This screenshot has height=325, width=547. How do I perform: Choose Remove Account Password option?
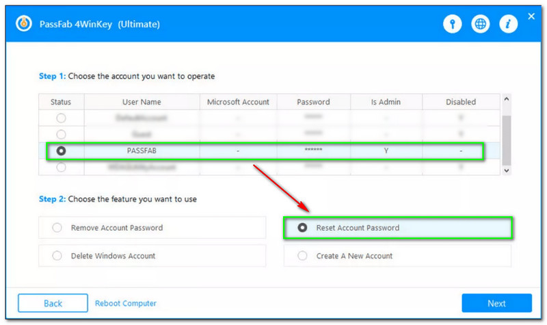(57, 228)
